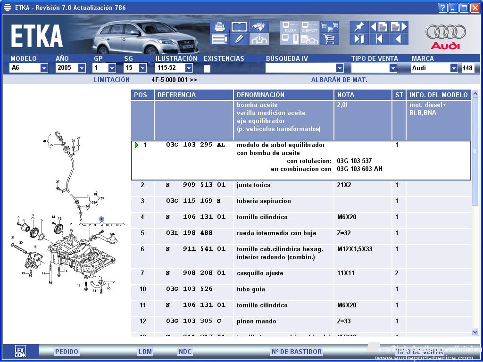Click the Nº DE BASTIDOR button
The height and width of the screenshot is (362, 483).
pyautogui.click(x=297, y=352)
